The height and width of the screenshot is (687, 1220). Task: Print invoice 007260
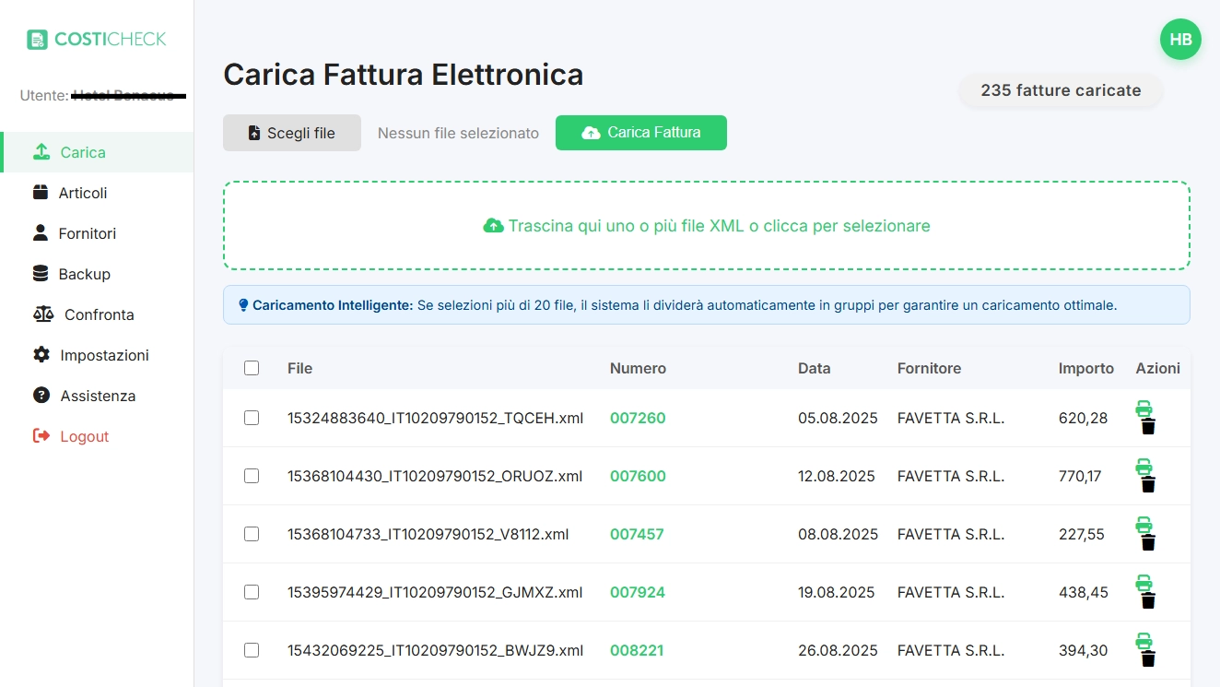(x=1144, y=409)
